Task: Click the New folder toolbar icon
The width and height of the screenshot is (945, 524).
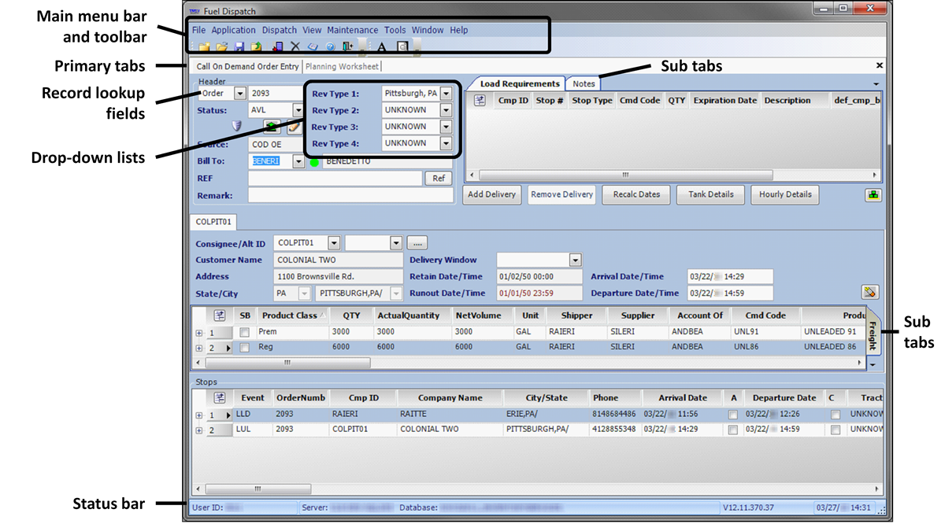Action: click(x=204, y=47)
